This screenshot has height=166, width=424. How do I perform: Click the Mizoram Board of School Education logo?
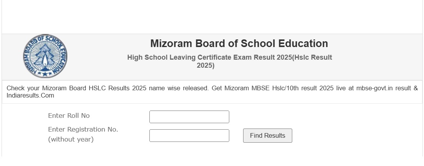[45, 56]
